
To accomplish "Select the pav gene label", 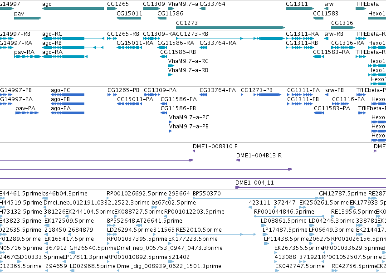I will point(19,14).
